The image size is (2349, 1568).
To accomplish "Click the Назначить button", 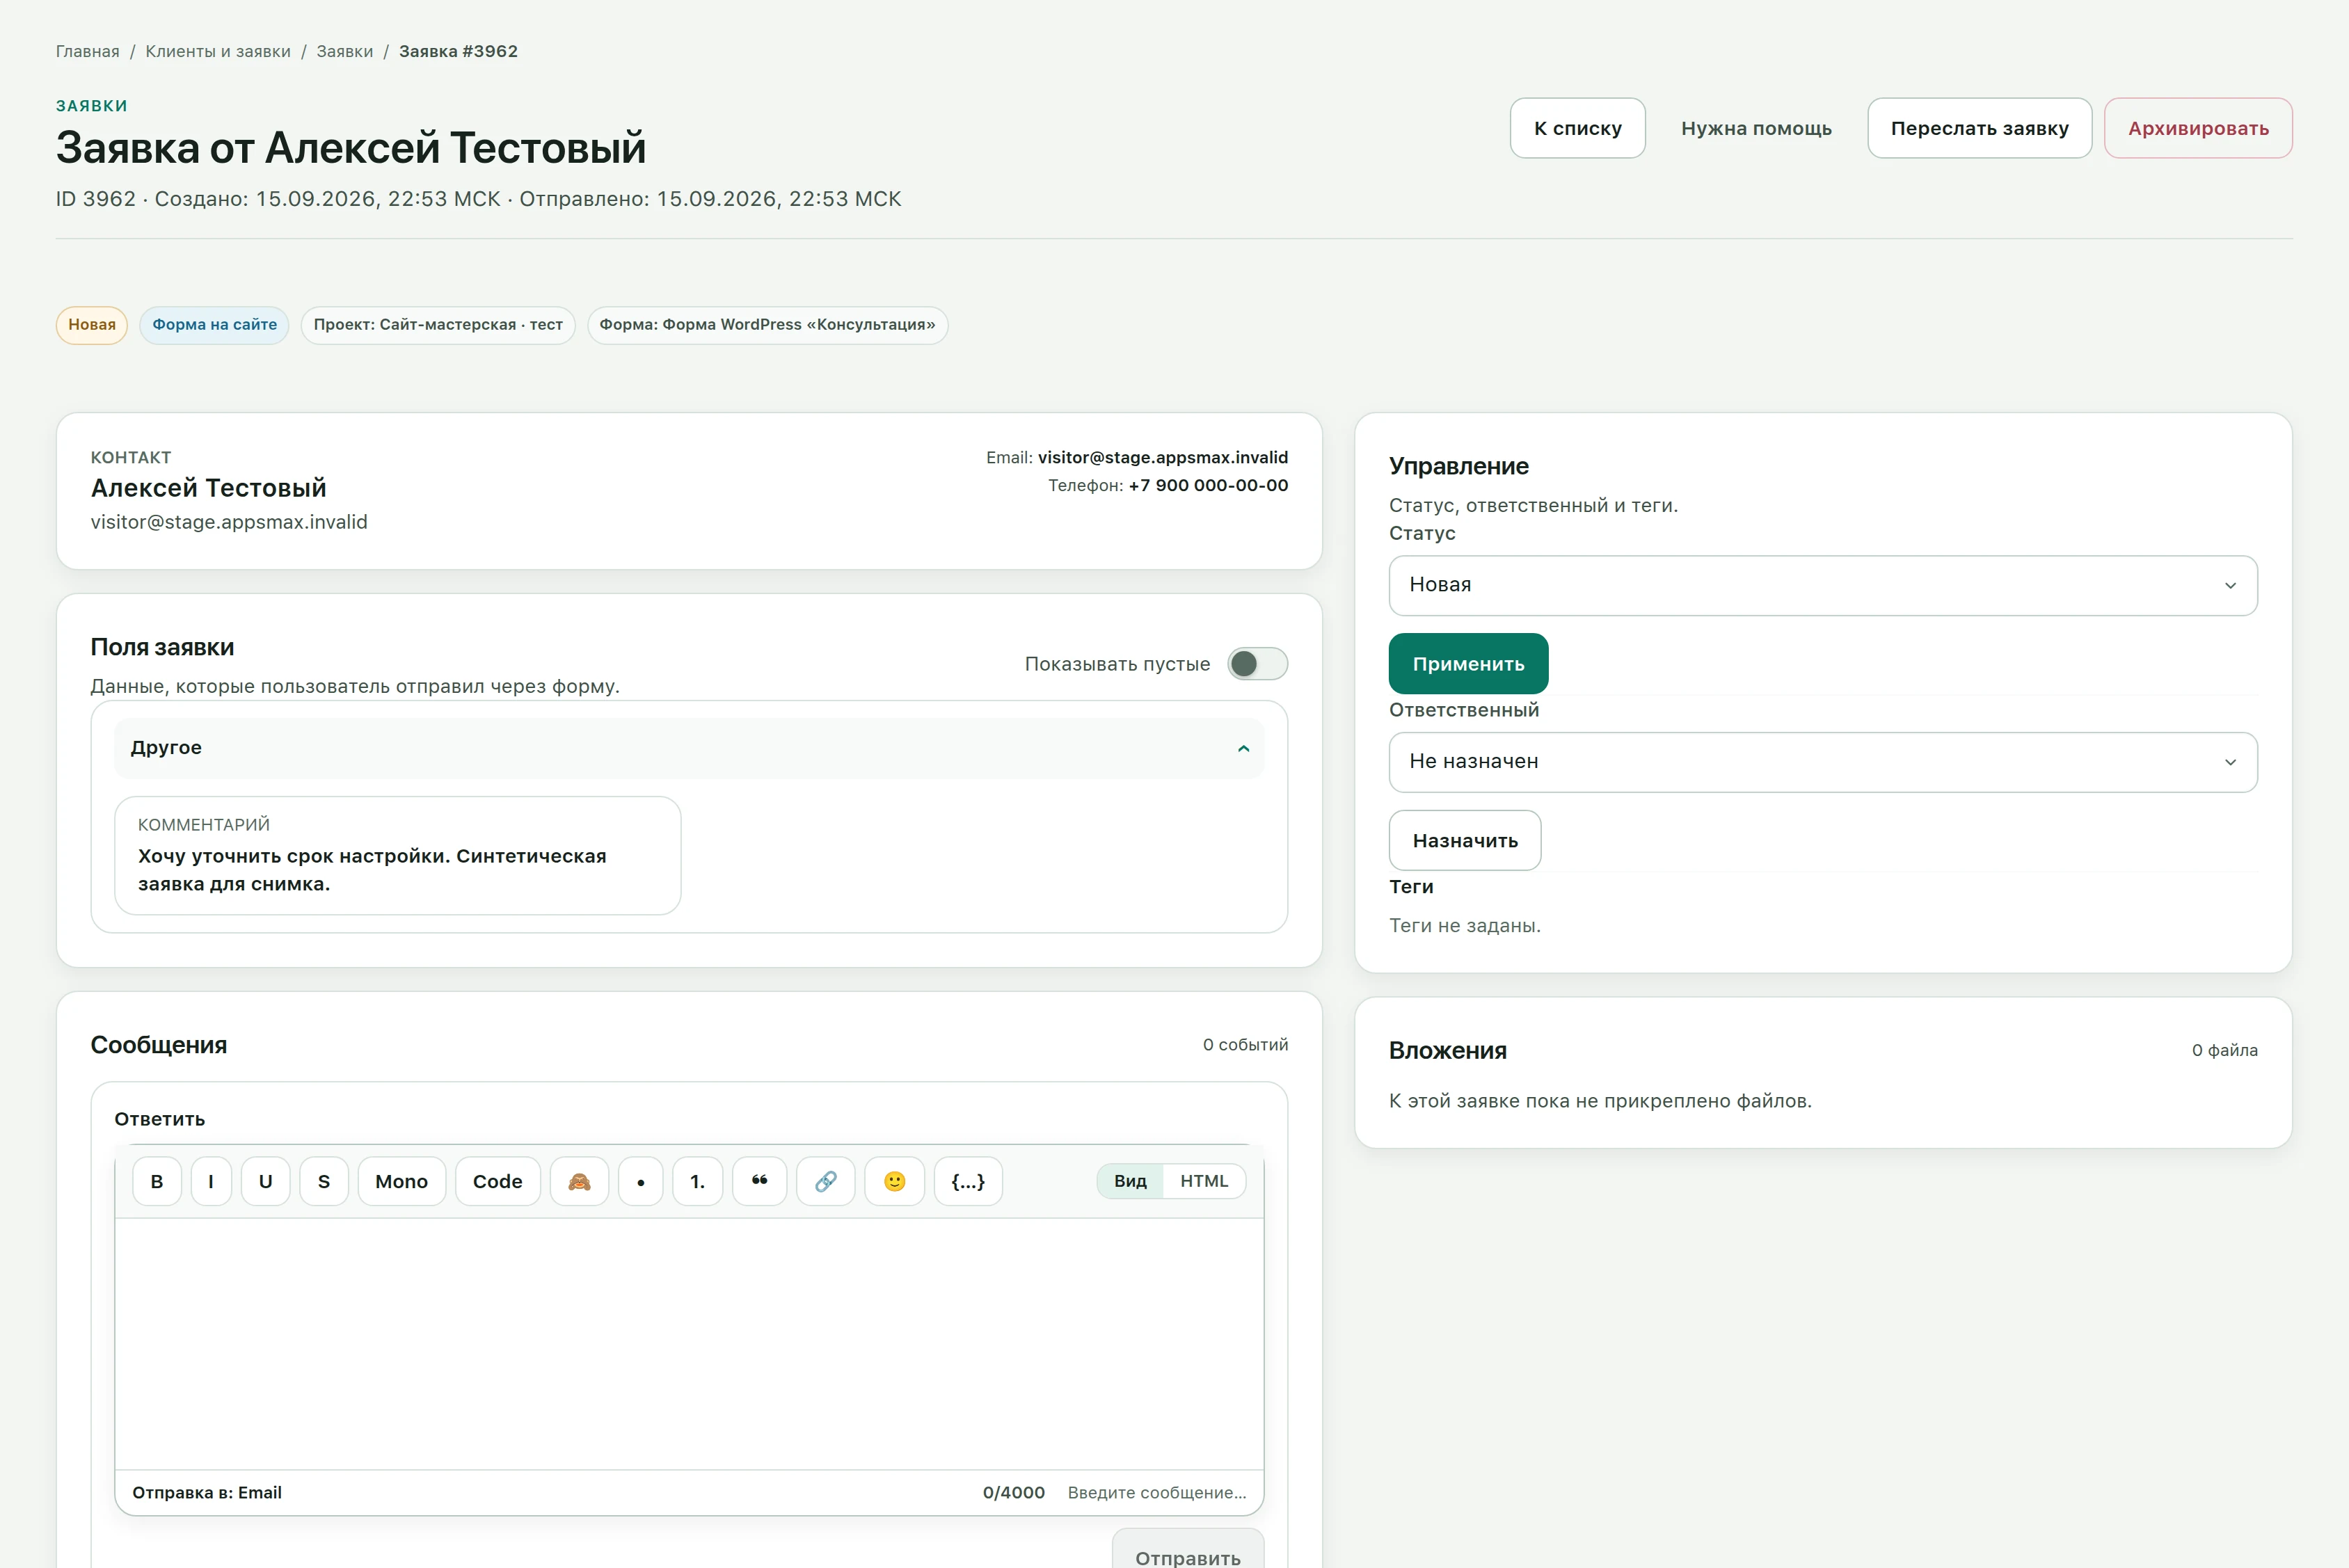I will [1465, 840].
